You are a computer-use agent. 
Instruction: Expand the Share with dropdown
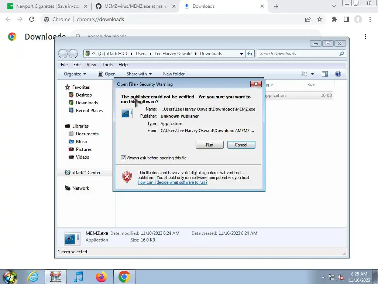point(139,74)
